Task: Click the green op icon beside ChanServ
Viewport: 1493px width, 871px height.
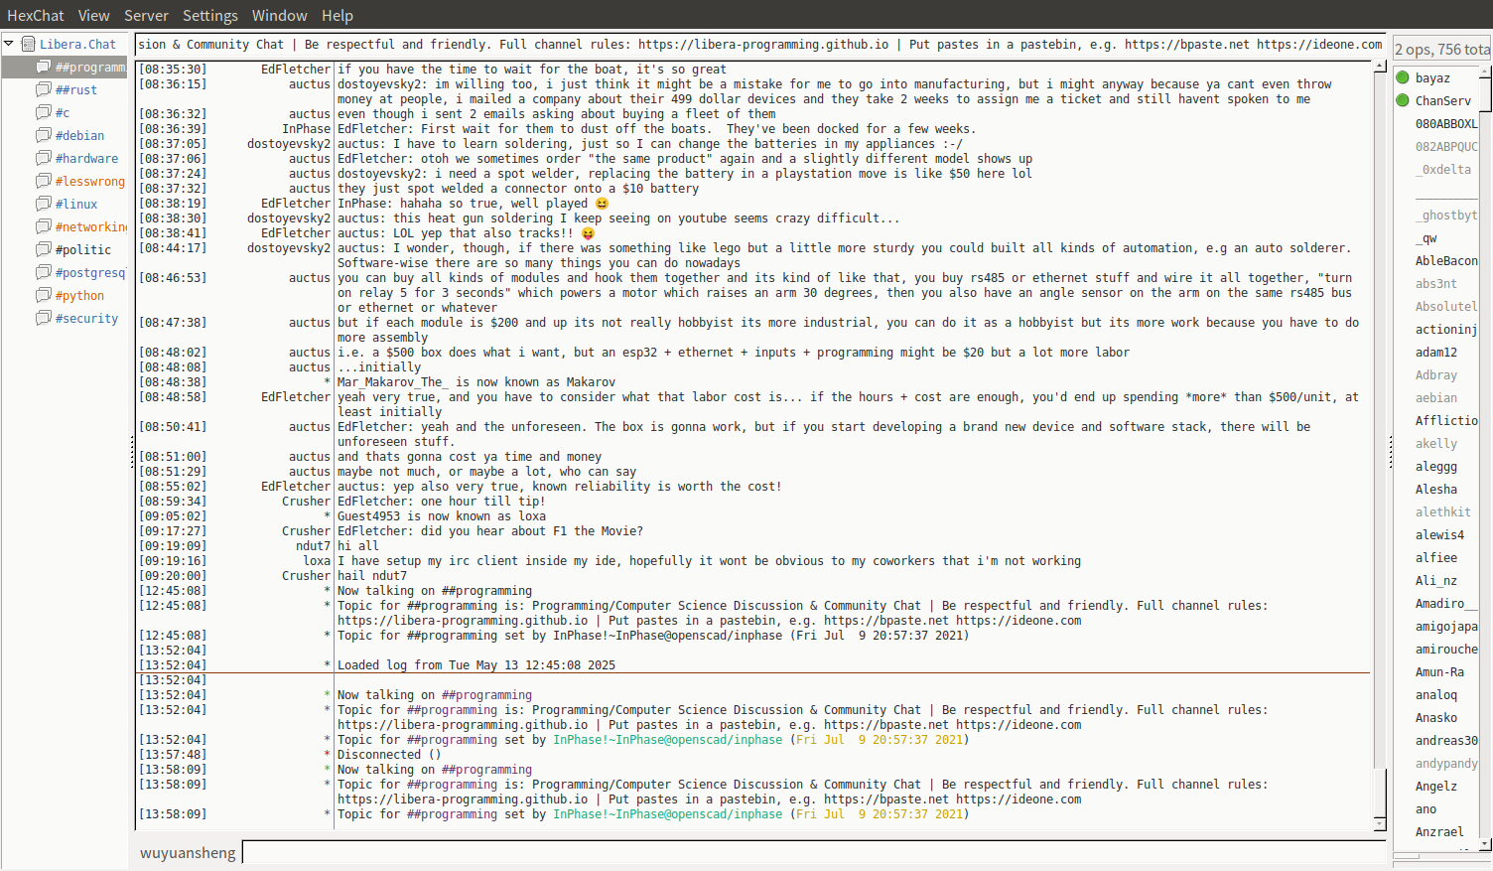Action: tap(1403, 100)
